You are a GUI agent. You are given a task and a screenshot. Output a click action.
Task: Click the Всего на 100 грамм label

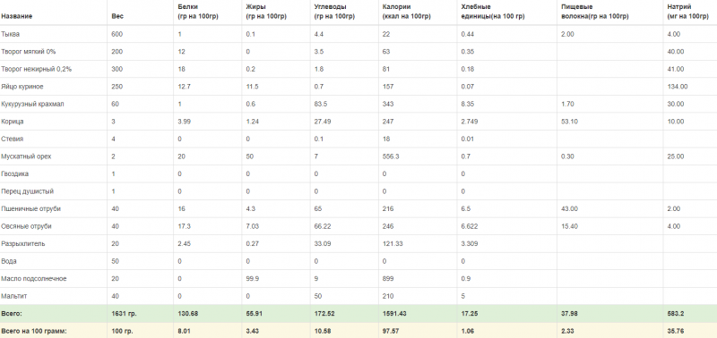click(34, 331)
